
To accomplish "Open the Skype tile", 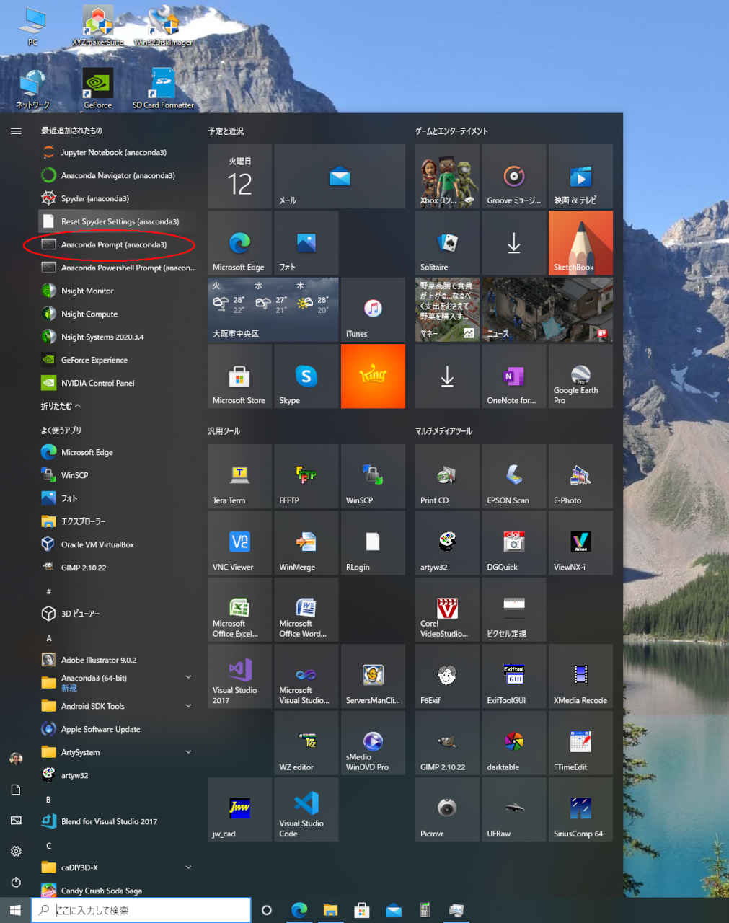I will click(x=306, y=376).
